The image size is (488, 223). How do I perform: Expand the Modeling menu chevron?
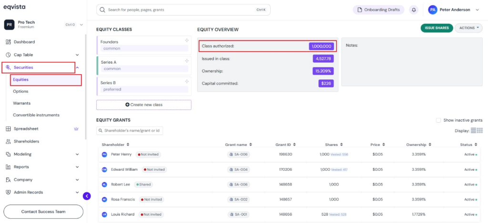[78, 155]
